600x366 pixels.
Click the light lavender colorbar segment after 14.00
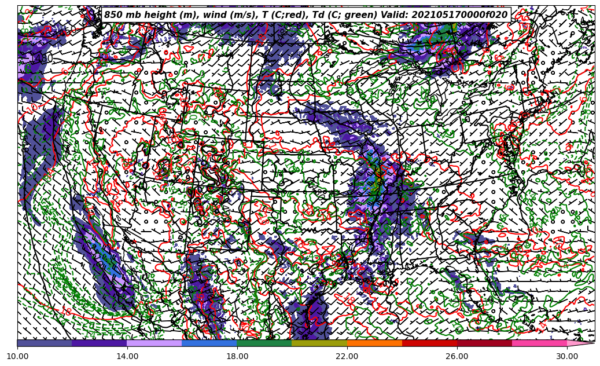[x=154, y=343]
